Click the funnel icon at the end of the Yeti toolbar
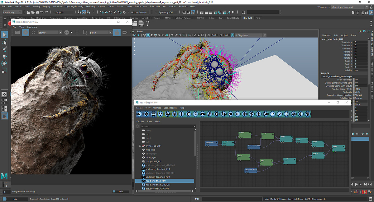Viewport: 374px width, 202px height. (x=307, y=114)
